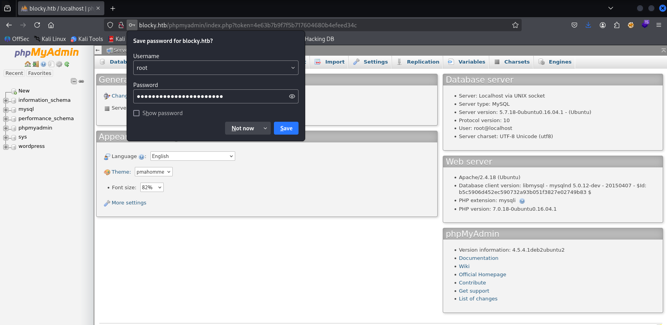Click the padlock site security icon

(x=121, y=25)
